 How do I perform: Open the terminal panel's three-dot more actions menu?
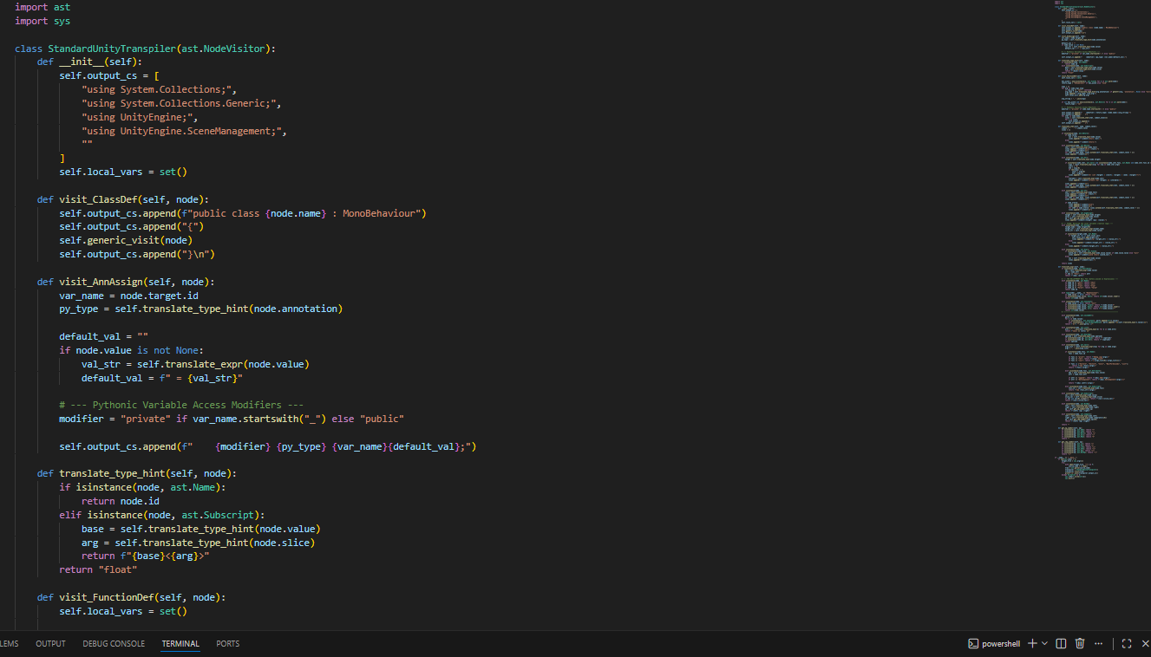tap(1101, 644)
